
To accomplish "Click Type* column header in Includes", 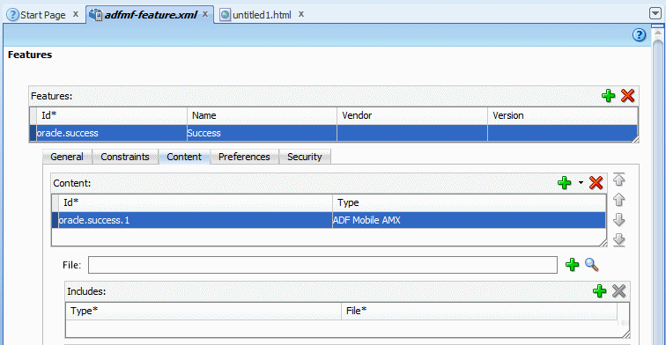I will [203, 311].
